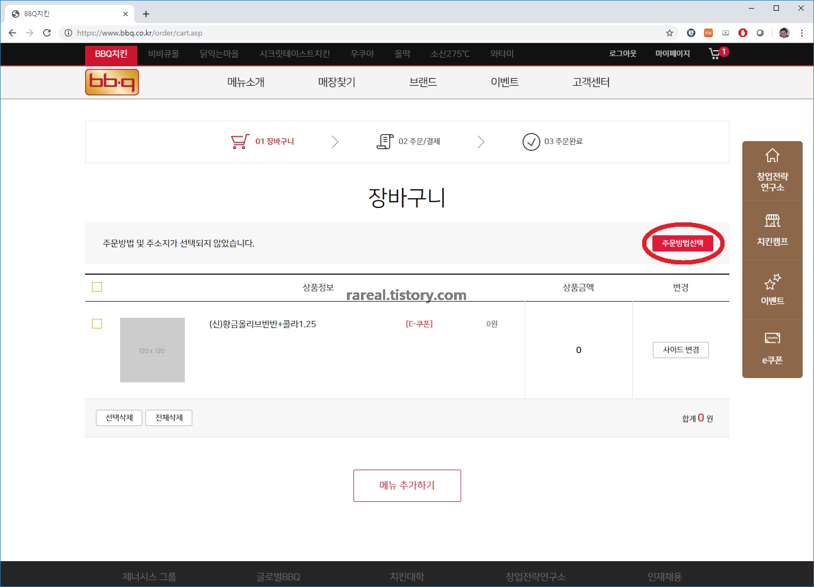
Task: Open 인재채용 footer link
Action: tap(665, 577)
